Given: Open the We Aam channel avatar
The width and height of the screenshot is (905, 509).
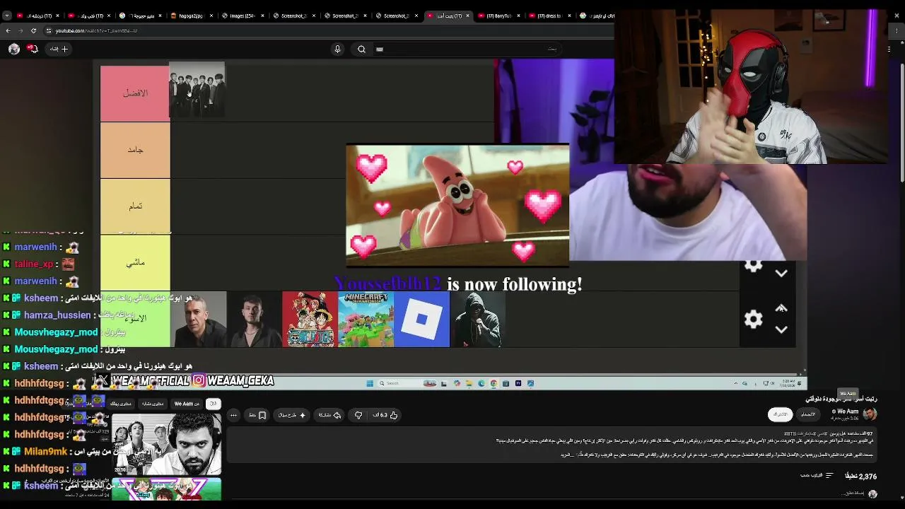Looking at the screenshot, I should (870, 414).
